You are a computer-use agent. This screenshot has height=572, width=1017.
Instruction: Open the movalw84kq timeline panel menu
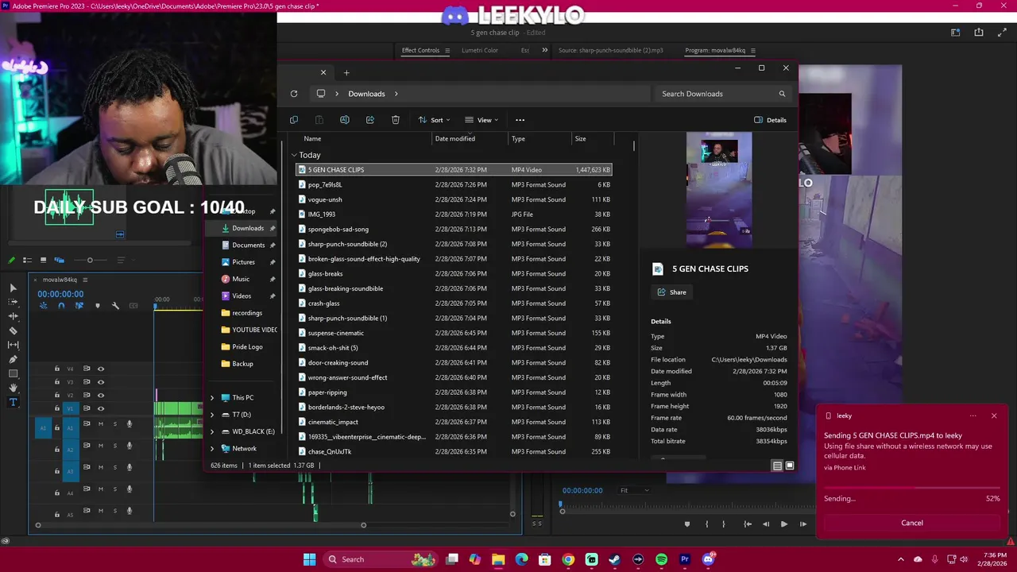85,280
